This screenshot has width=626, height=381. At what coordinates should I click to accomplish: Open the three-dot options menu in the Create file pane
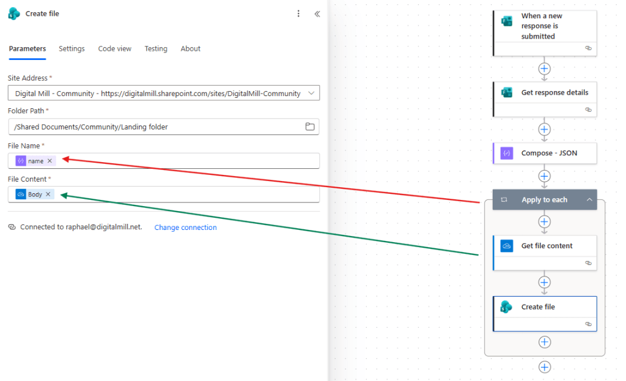(298, 13)
